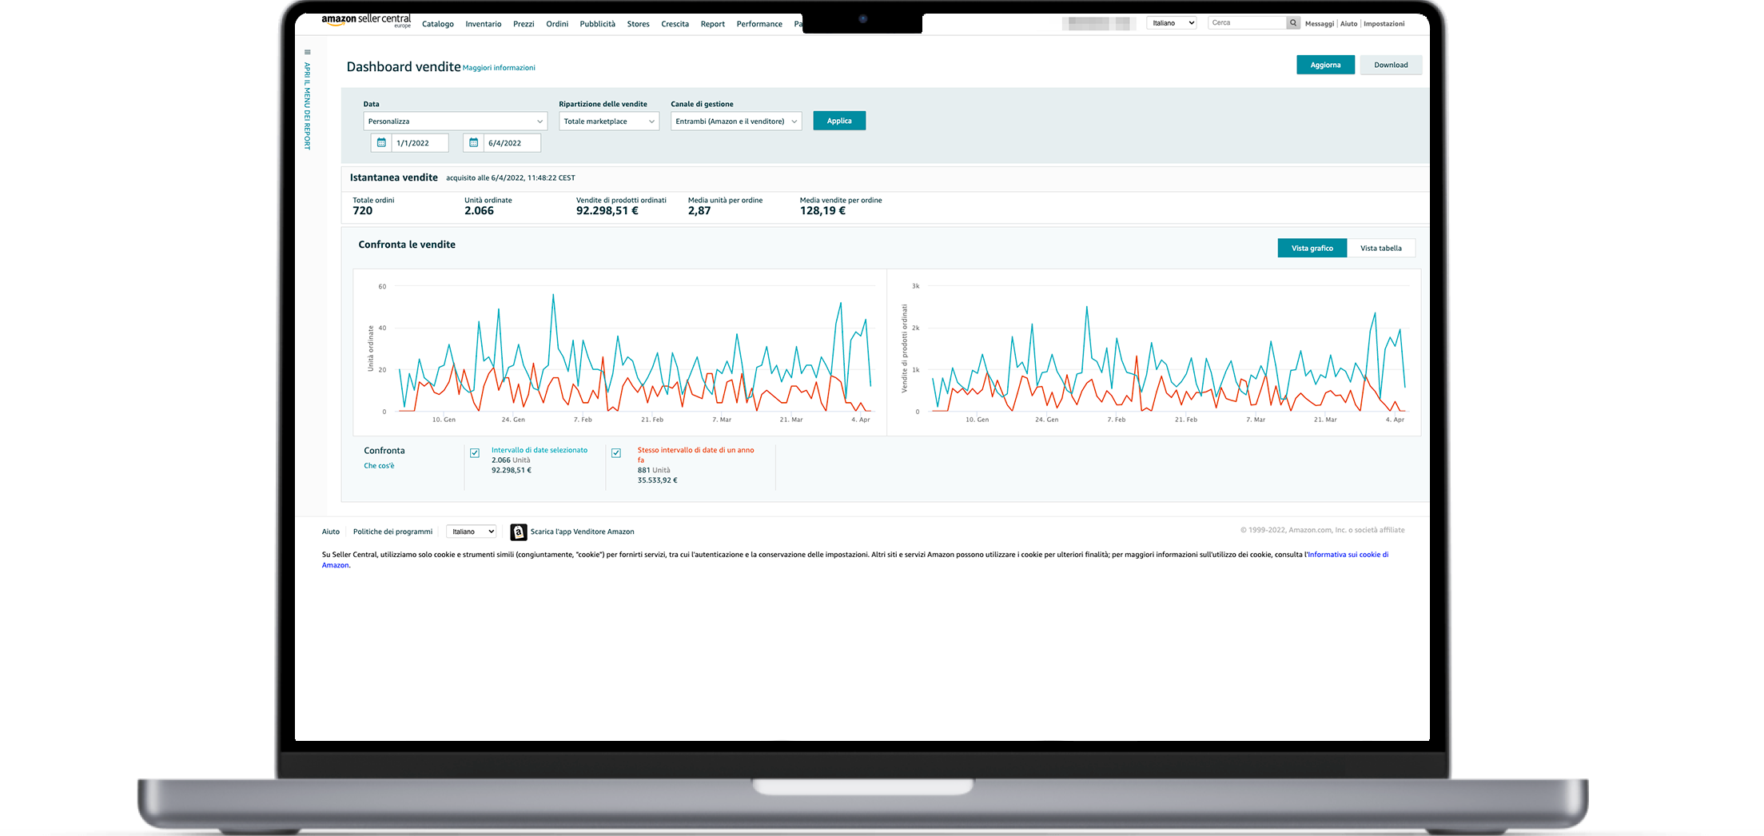The height and width of the screenshot is (836, 1764).
Task: Click the Aggiorna button
Action: click(x=1325, y=65)
